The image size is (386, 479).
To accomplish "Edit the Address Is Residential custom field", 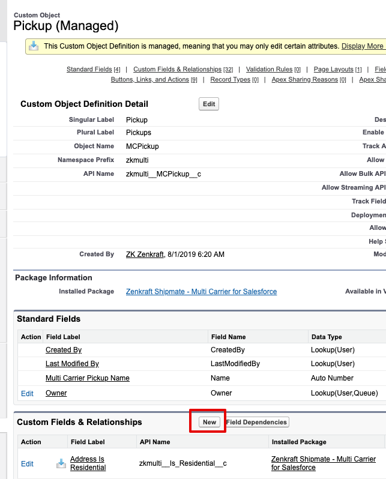I will tap(27, 464).
